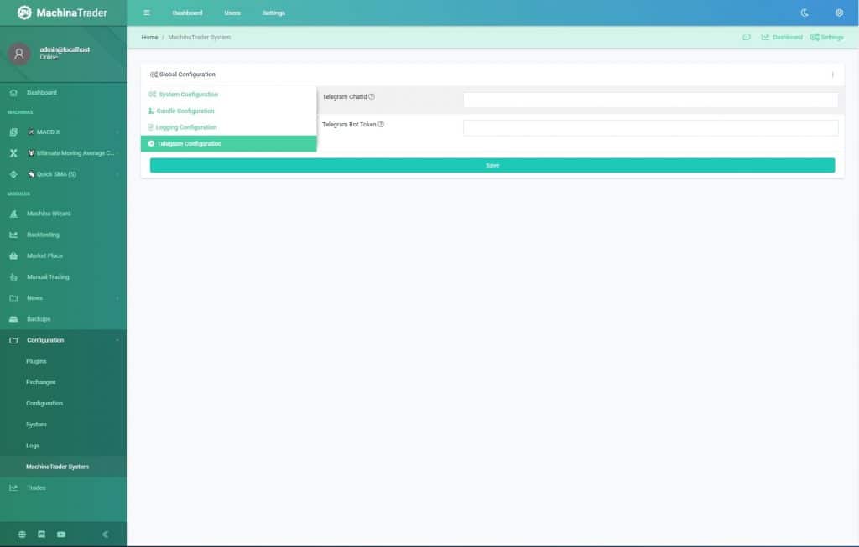The width and height of the screenshot is (859, 547).
Task: Open the Dashboard link in breadcrumb bar
Action: tap(782, 37)
